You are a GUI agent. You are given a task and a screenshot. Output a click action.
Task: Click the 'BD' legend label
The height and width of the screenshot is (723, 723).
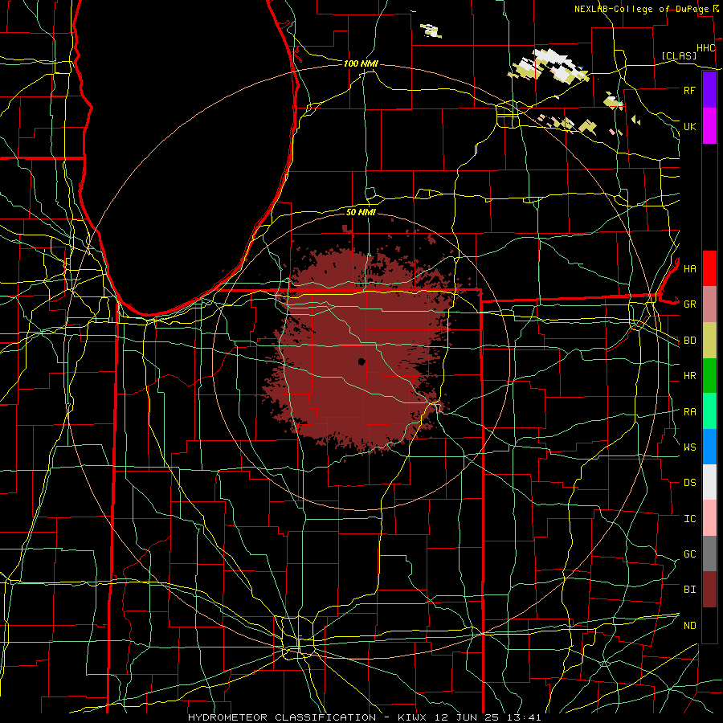click(689, 341)
